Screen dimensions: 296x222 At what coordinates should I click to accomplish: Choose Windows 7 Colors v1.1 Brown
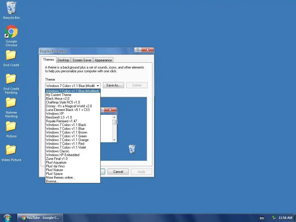click(x=73, y=132)
